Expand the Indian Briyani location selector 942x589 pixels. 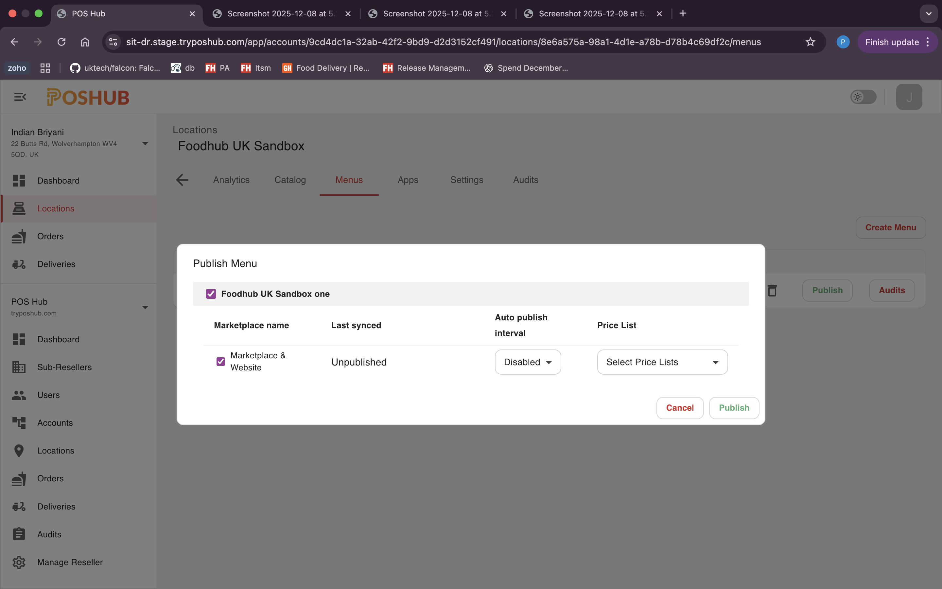pyautogui.click(x=145, y=143)
